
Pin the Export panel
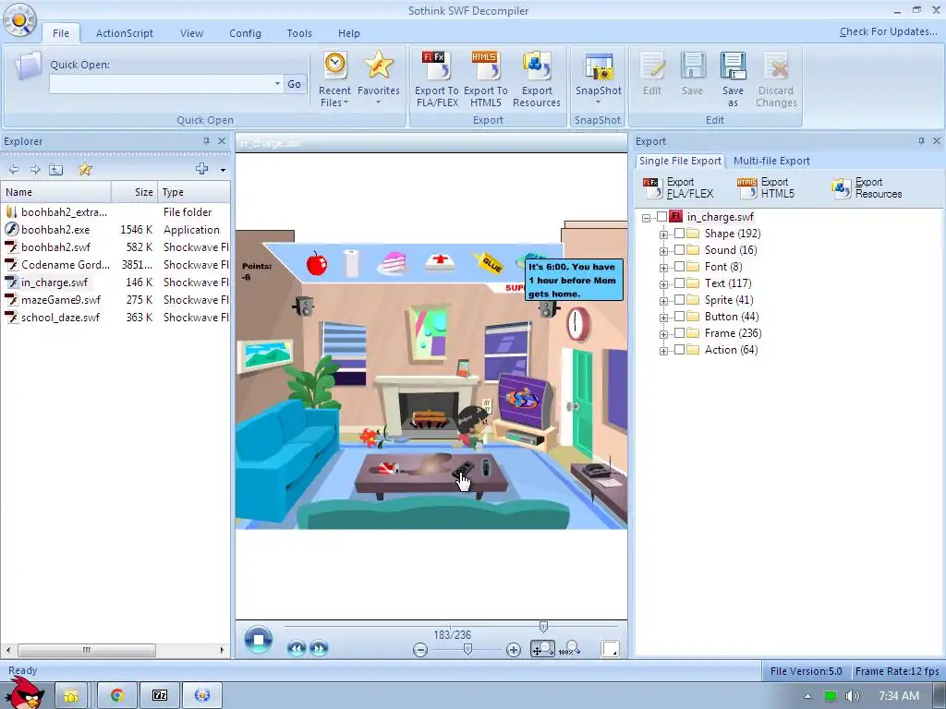(x=921, y=141)
